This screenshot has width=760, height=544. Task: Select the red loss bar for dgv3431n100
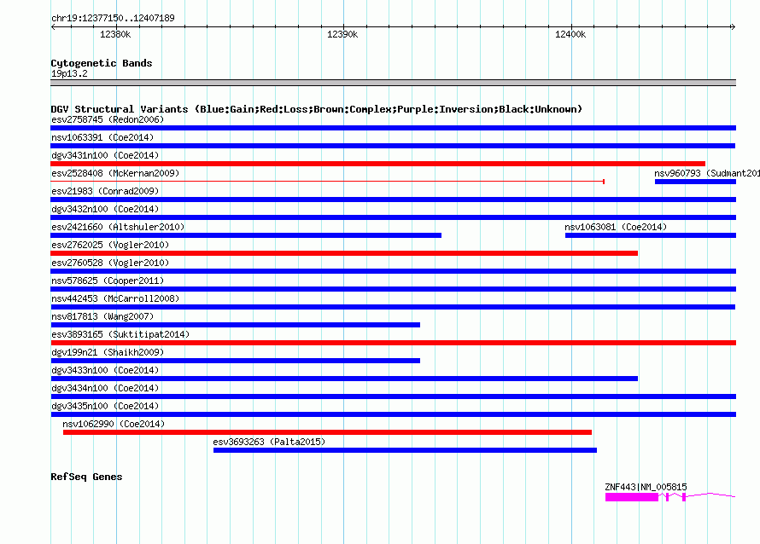point(377,164)
